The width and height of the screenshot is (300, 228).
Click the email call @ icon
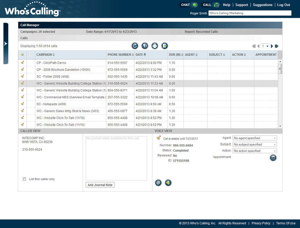coord(158,183)
